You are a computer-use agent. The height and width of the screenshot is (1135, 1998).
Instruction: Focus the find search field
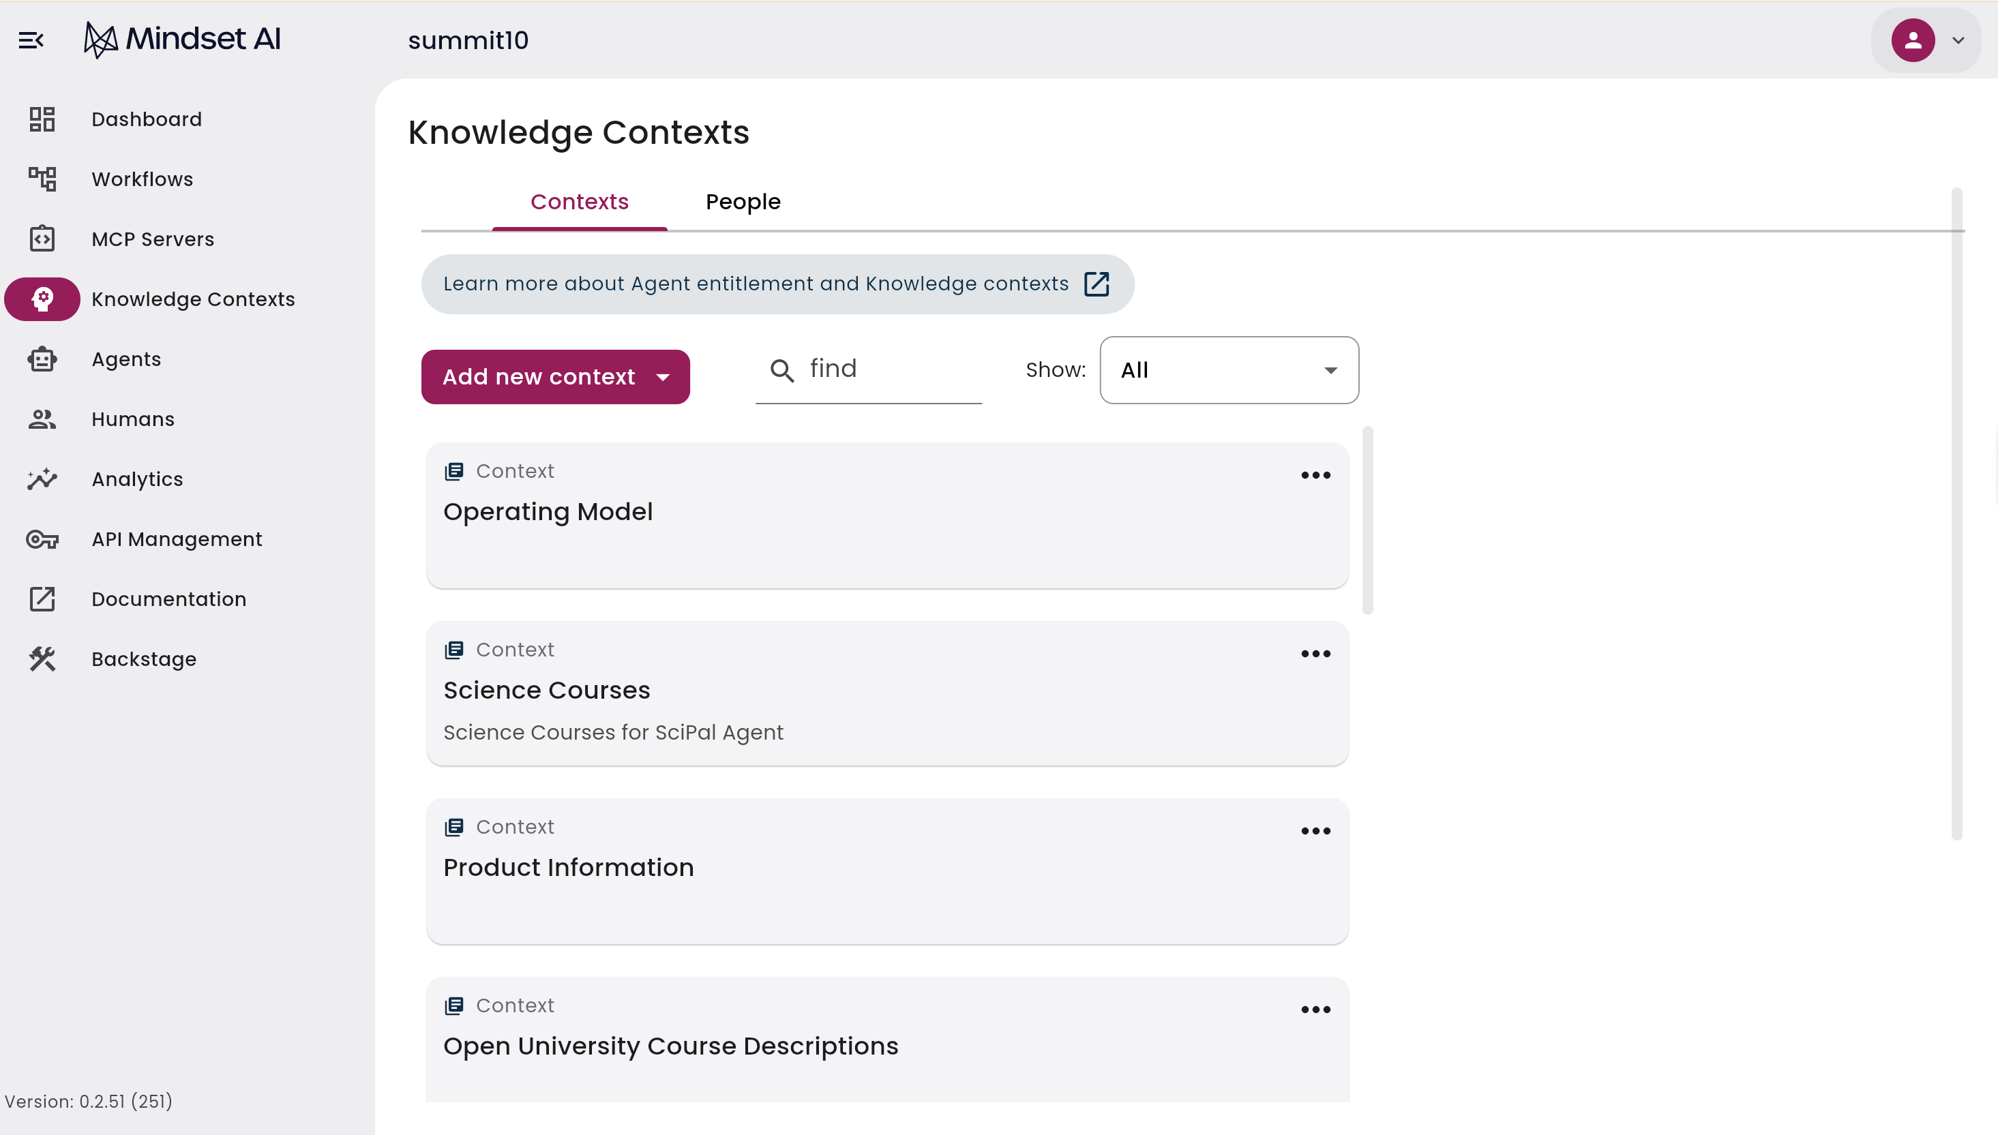point(869,369)
